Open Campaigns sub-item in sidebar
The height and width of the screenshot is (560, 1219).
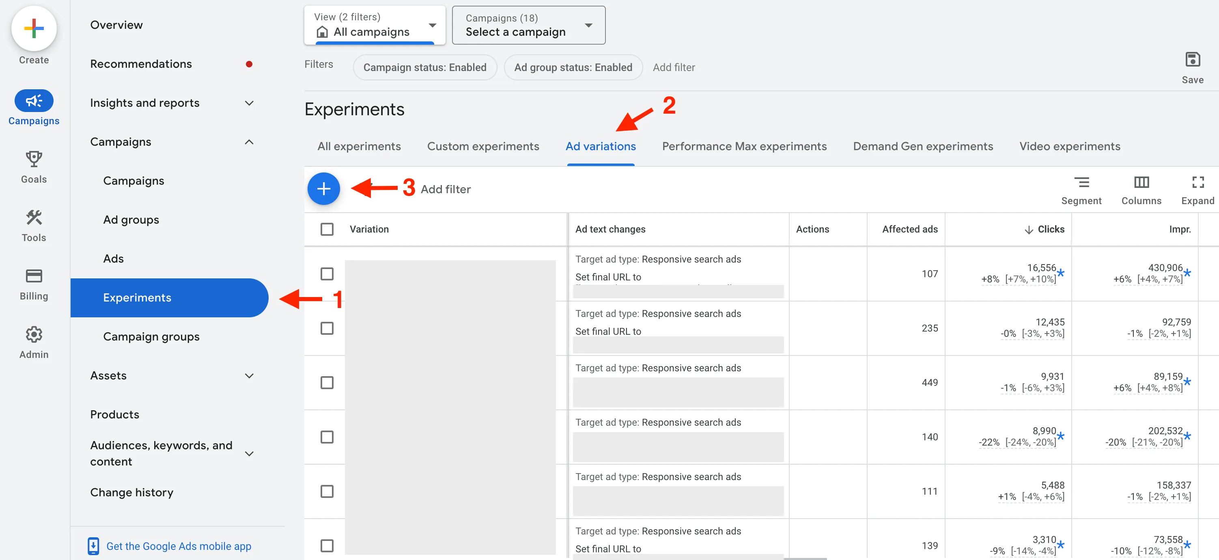coord(134,181)
